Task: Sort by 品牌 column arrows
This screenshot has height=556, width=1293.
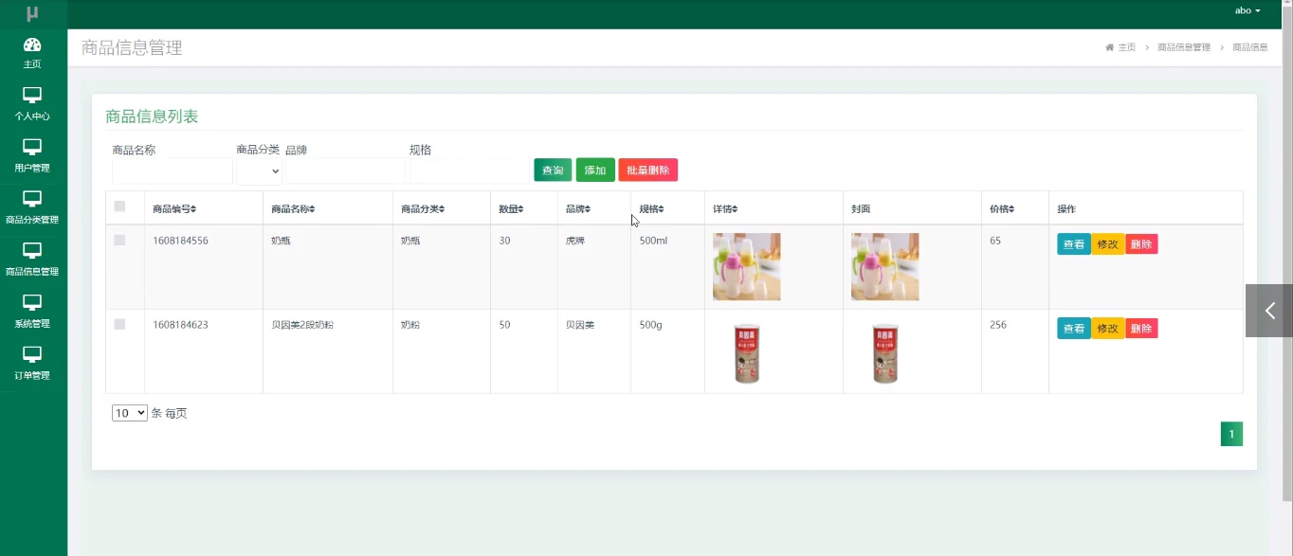Action: 588,209
